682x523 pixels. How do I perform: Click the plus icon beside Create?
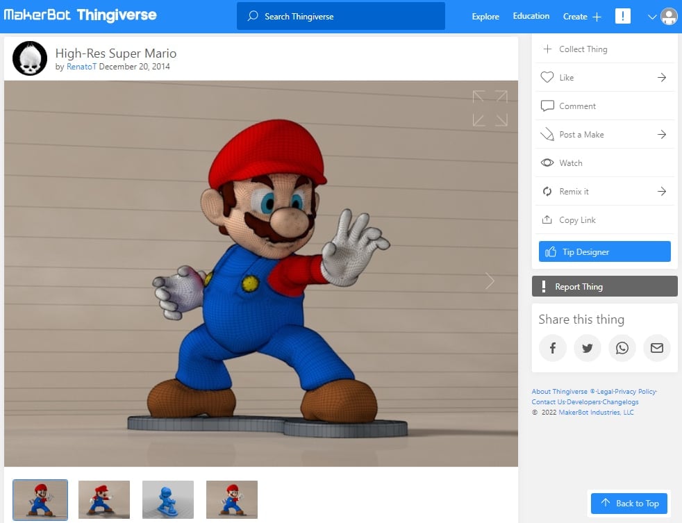597,17
